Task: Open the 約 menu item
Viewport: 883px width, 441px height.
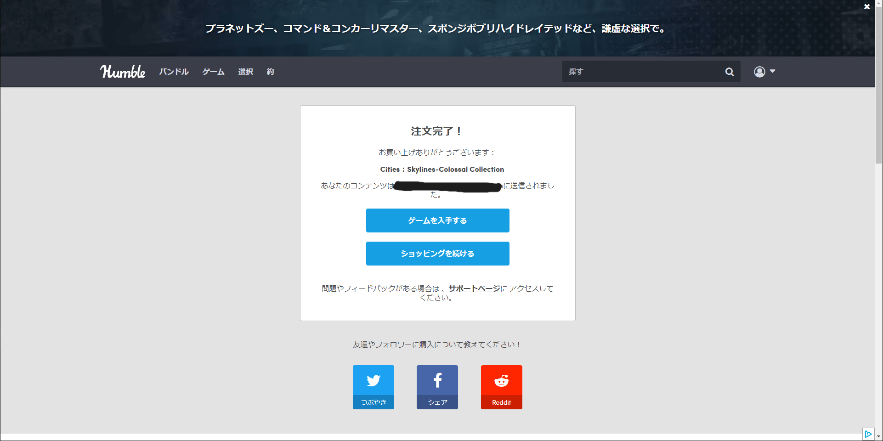Action: pyautogui.click(x=271, y=72)
